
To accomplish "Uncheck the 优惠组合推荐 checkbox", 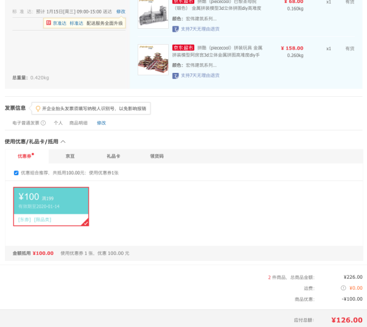I will click(16, 173).
